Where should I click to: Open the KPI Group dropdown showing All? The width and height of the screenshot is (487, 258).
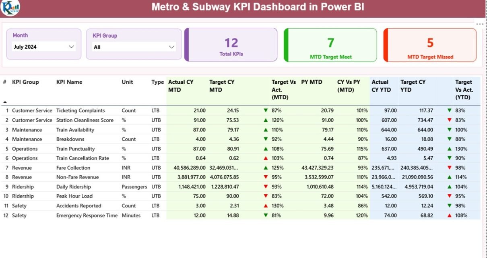pyautogui.click(x=172, y=47)
